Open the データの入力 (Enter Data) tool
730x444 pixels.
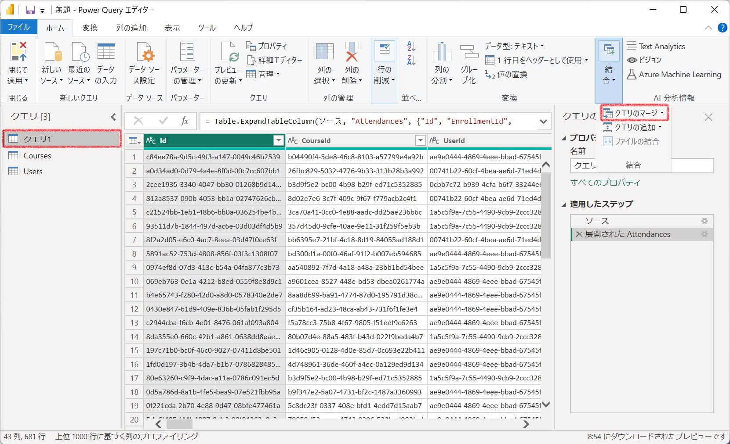click(106, 61)
